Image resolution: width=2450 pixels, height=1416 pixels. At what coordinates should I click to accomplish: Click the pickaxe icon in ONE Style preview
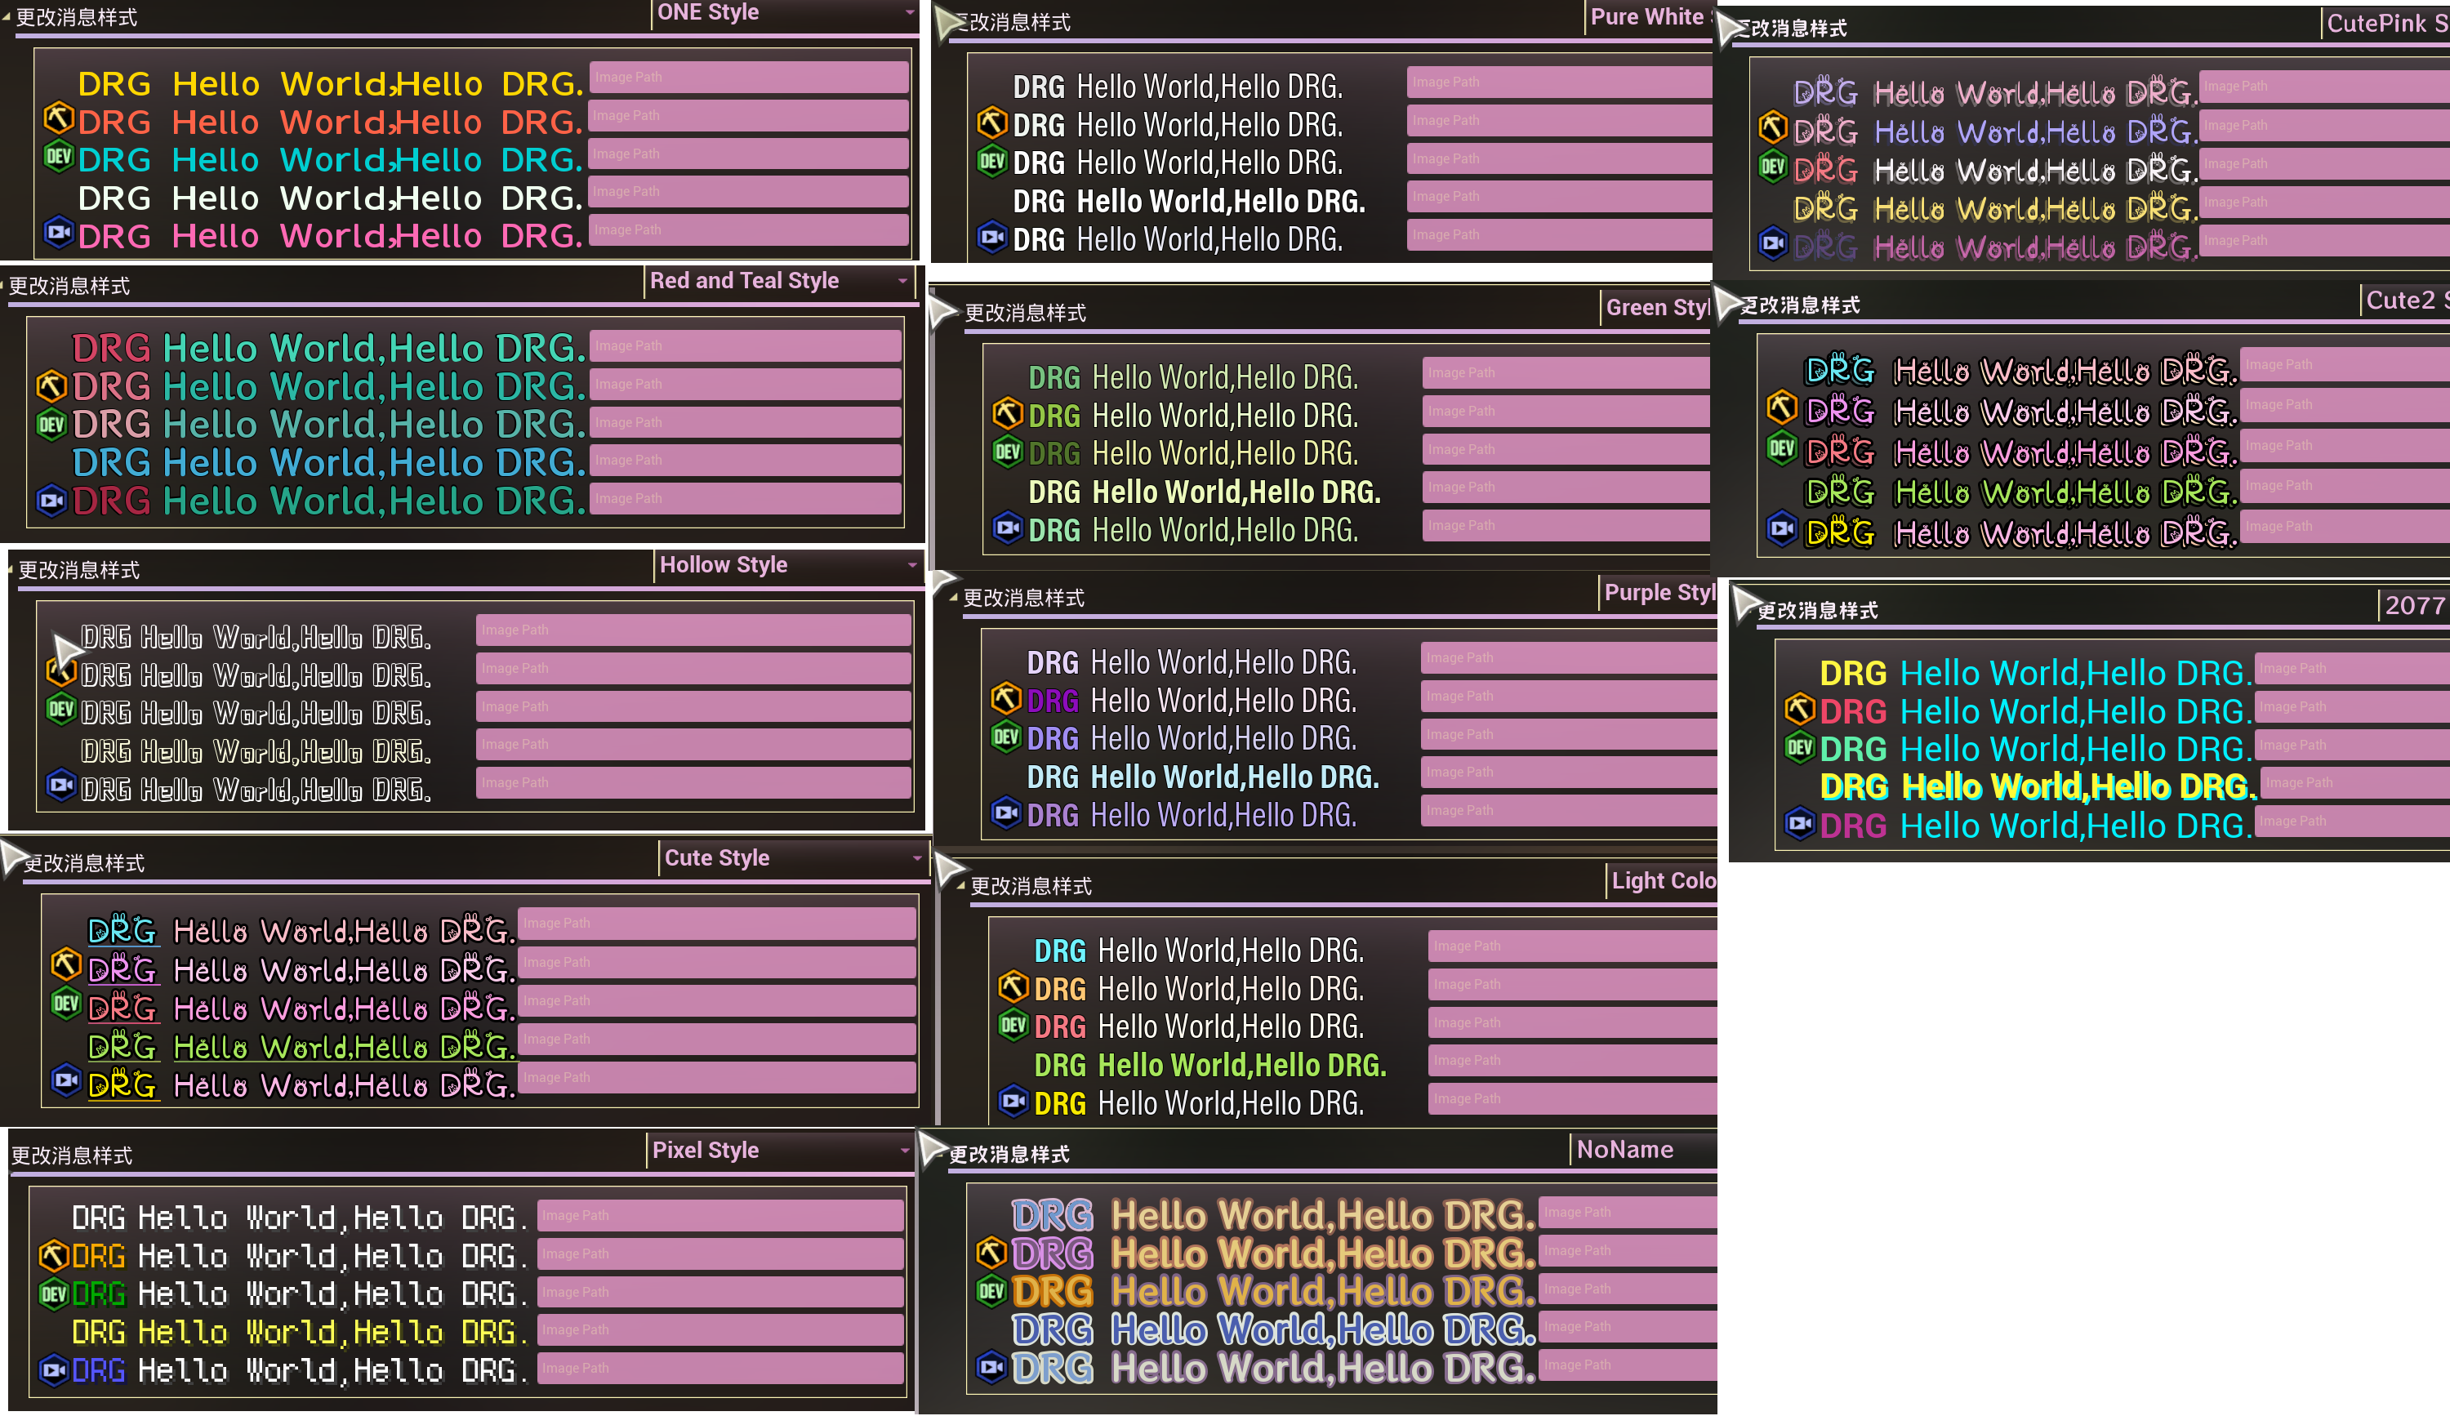click(x=58, y=118)
